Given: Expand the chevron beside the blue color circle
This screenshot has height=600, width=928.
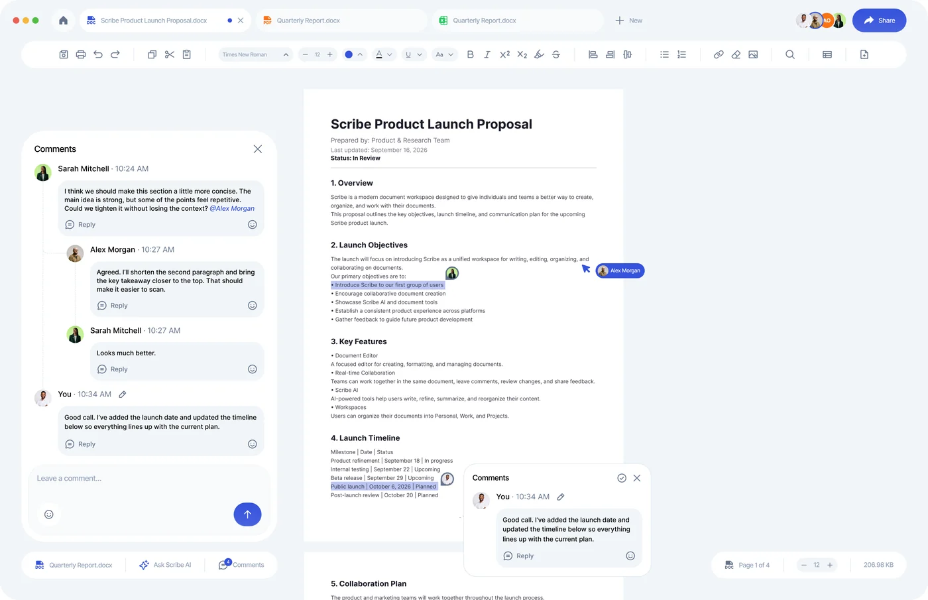Looking at the screenshot, I should (360, 54).
